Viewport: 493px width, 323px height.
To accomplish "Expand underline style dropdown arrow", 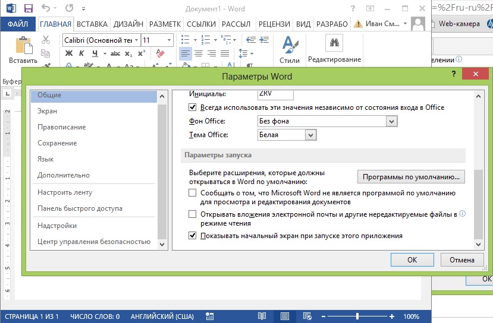I will point(105,53).
